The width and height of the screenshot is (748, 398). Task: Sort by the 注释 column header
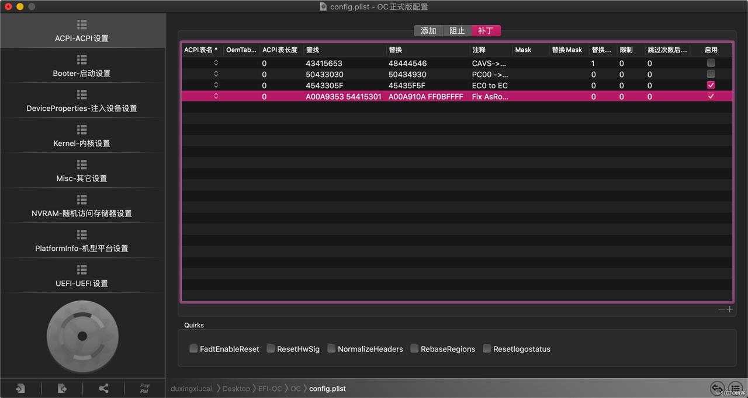click(x=491, y=50)
